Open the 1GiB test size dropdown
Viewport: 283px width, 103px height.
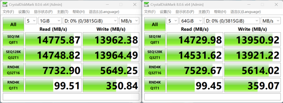(50, 21)
